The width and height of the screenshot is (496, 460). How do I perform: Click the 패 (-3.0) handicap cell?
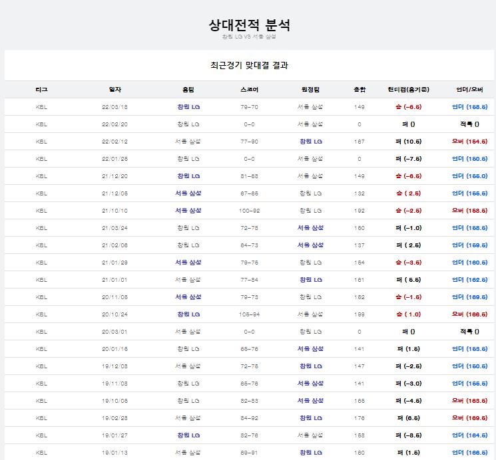pyautogui.click(x=408, y=384)
